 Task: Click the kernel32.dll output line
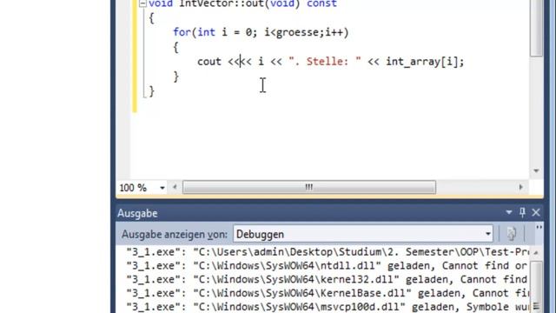coord(328,280)
